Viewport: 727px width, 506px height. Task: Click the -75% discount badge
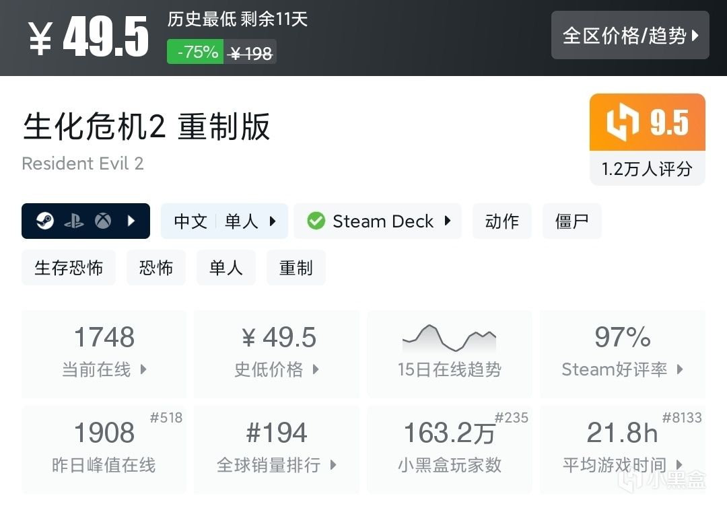point(196,52)
